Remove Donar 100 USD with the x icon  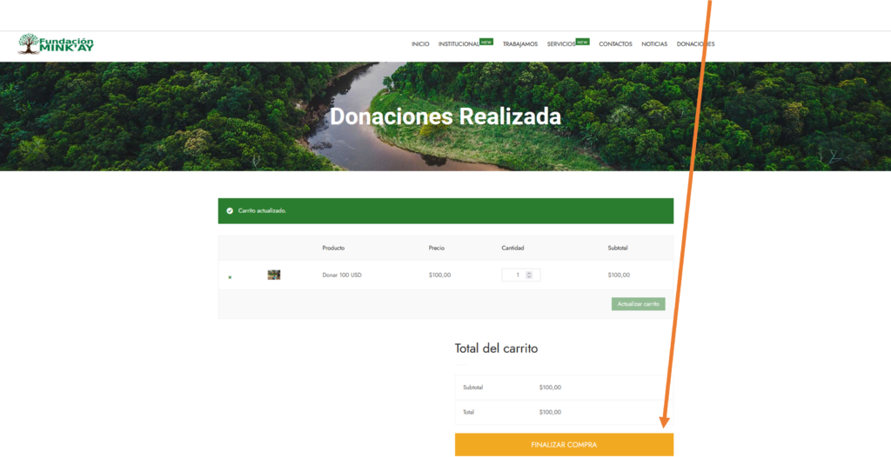pos(230,277)
